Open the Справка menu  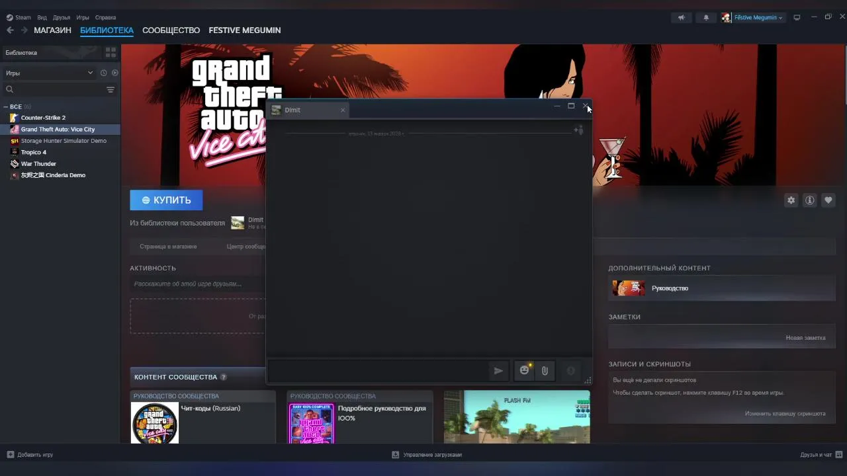pos(105,18)
